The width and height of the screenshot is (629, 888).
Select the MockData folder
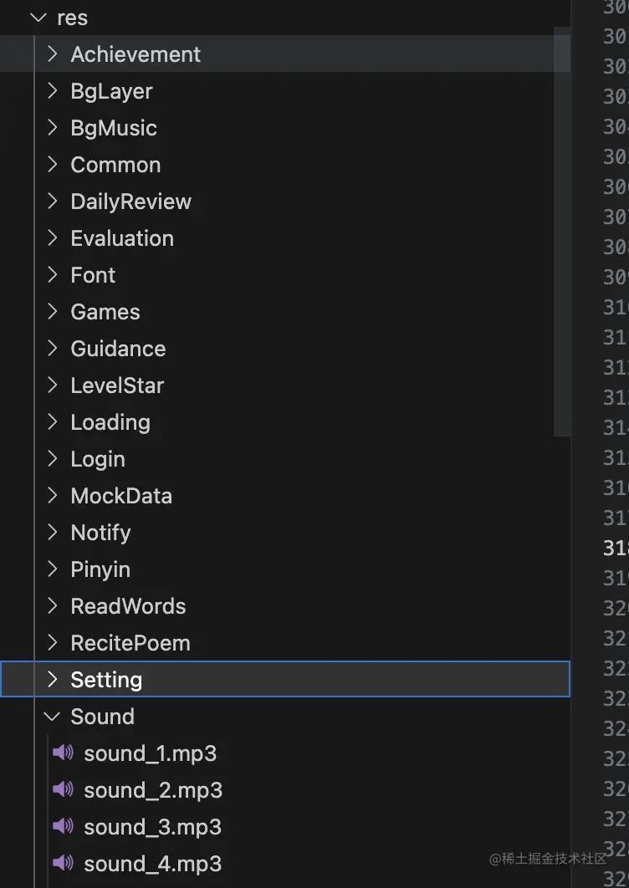[x=121, y=495]
